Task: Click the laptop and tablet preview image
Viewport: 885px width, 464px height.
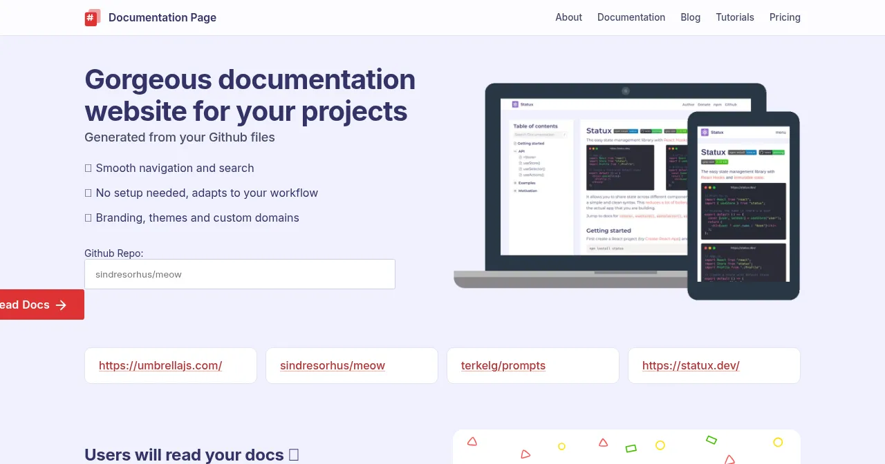Action: click(626, 192)
